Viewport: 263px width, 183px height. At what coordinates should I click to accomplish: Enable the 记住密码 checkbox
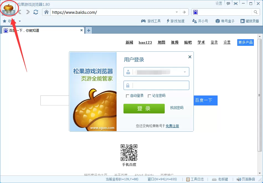click(149, 96)
